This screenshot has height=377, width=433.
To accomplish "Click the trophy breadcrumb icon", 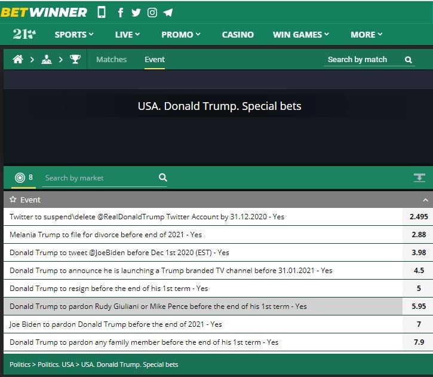I will point(75,59).
